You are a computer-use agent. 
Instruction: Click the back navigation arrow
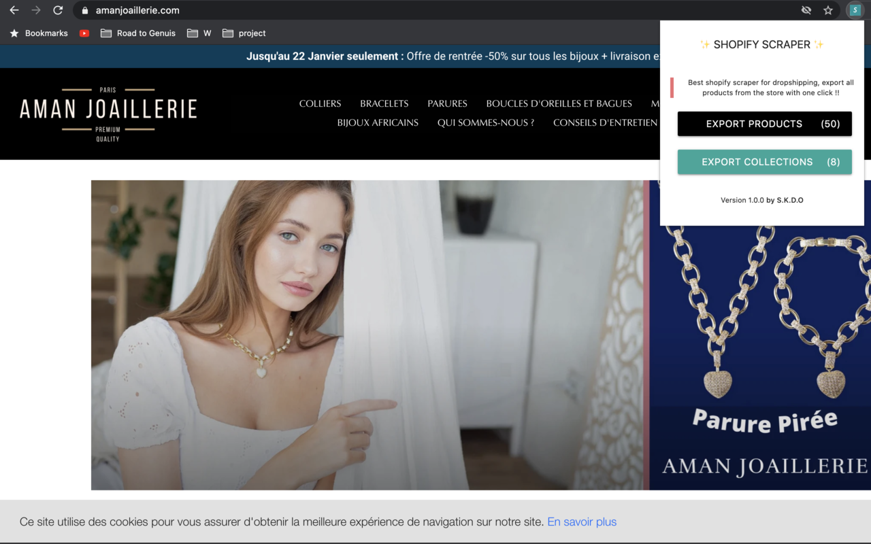pos(14,10)
